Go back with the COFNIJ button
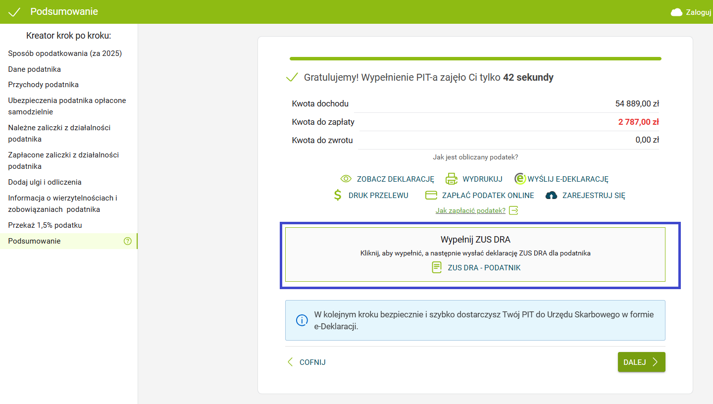Viewport: 713px width, 404px height. click(306, 362)
